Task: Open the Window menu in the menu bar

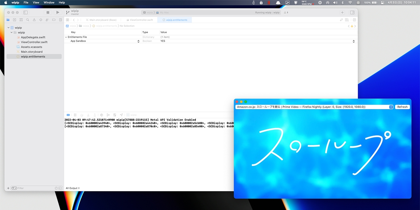Action: pyautogui.click(x=49, y=3)
